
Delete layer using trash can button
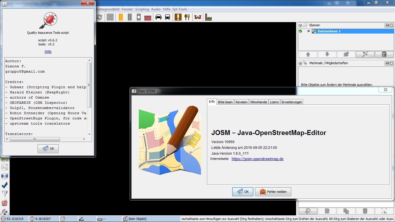tap(384, 54)
